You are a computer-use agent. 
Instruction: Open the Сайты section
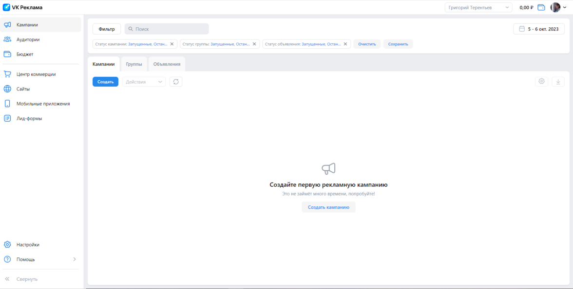point(23,89)
